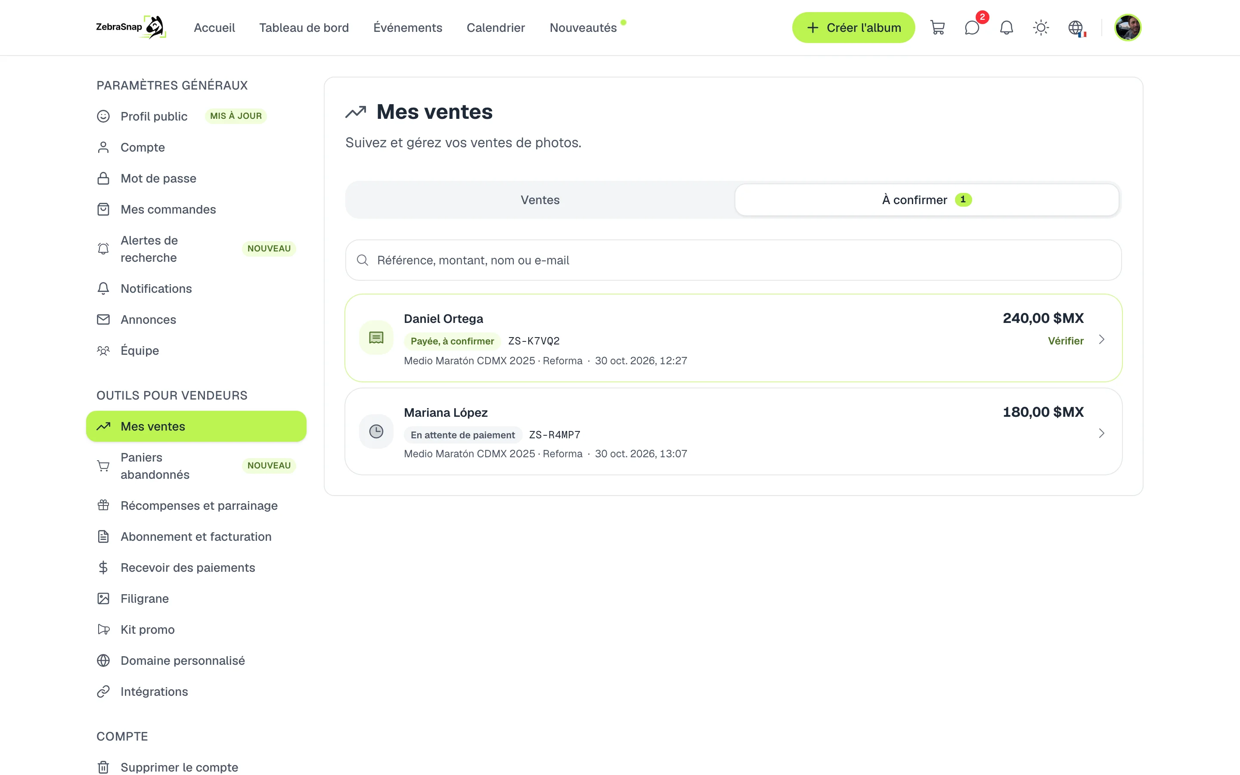Click the notifications bell in header
The height and width of the screenshot is (775, 1240).
[1006, 28]
